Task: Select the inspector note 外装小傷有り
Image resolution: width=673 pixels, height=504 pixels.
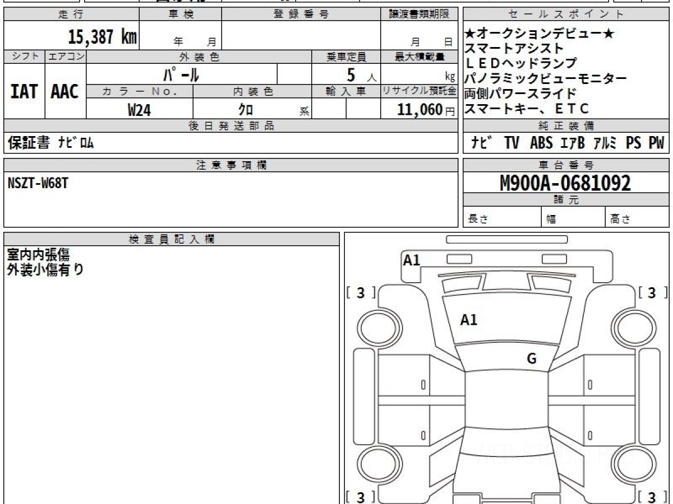Action: coord(45,270)
